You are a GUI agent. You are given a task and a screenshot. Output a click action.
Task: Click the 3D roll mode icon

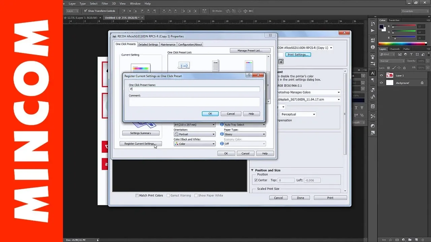tap(234, 11)
